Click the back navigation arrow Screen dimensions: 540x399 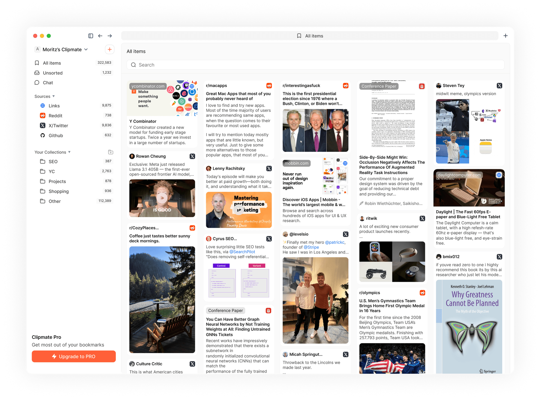pos(100,36)
